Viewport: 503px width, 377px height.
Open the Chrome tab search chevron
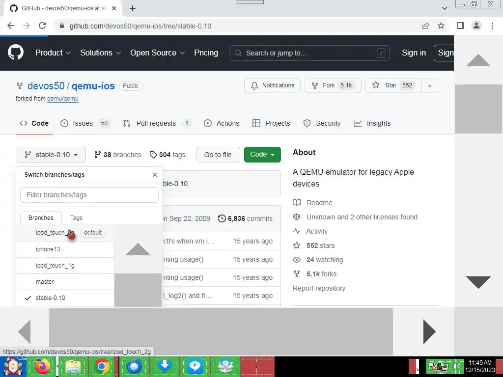coord(444,8)
